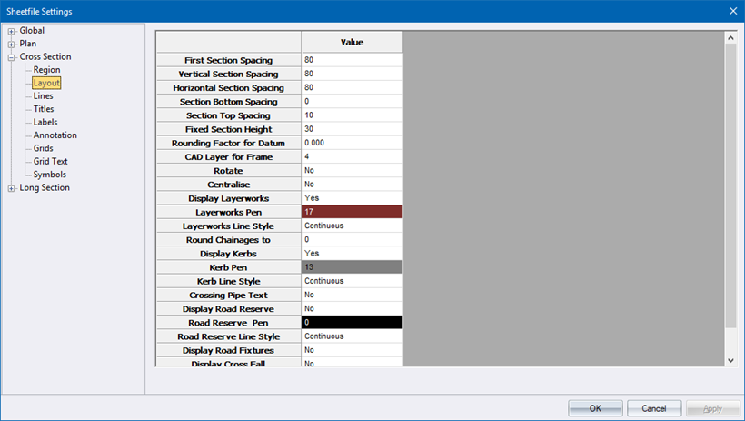Image resolution: width=745 pixels, height=421 pixels.
Task: Expand the Long Section tree node
Action: [x=12, y=188]
